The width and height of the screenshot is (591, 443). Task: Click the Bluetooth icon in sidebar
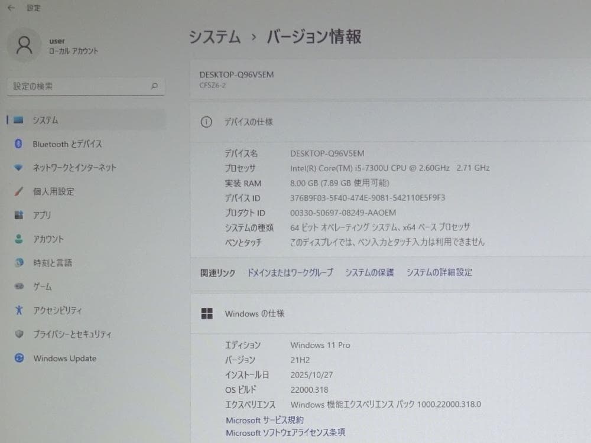point(18,144)
